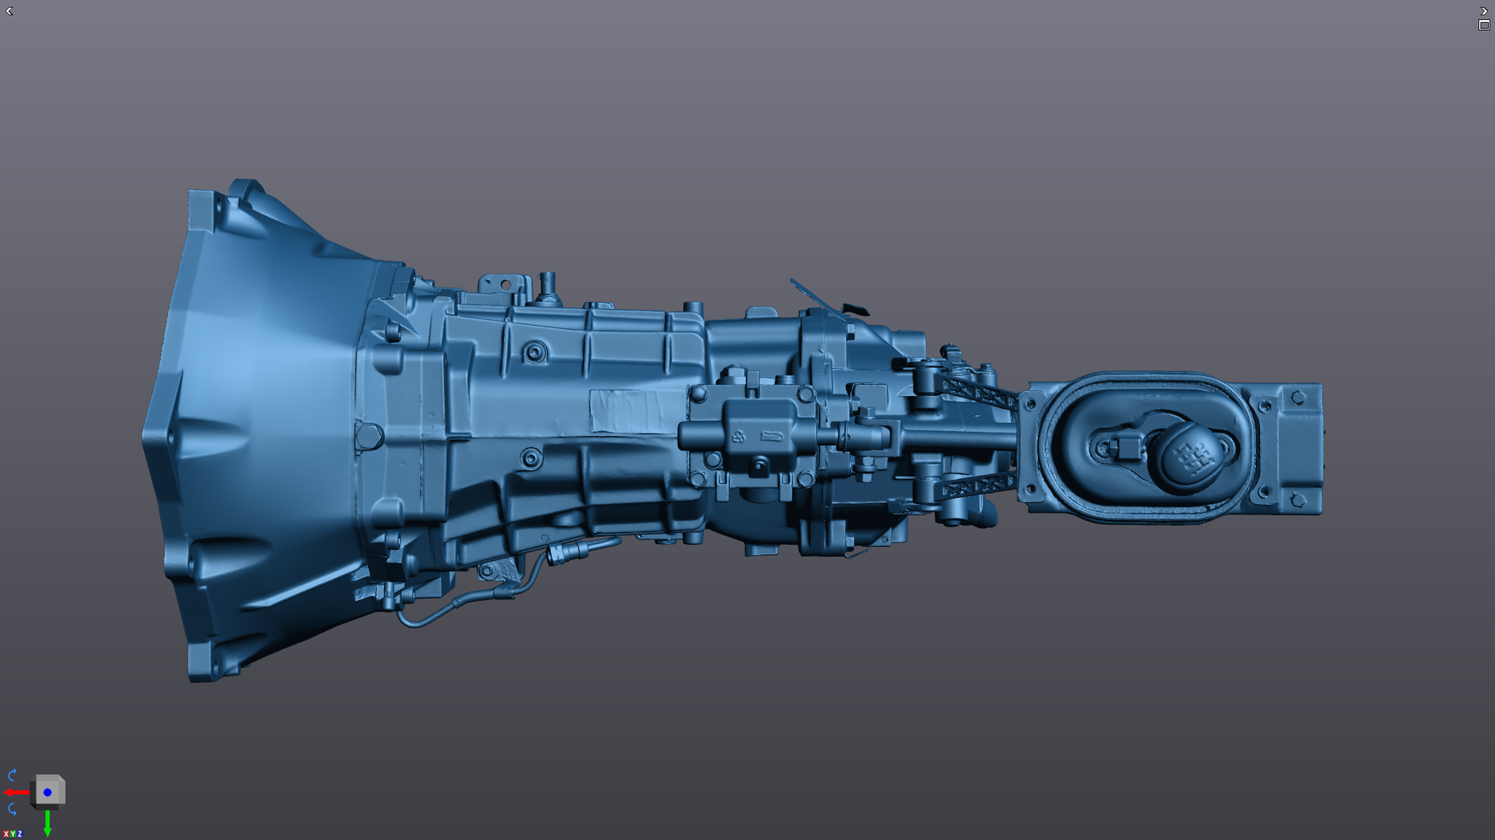Rotate view using upper blue curved arrow
This screenshot has width=1495, height=840.
pyautogui.click(x=12, y=775)
